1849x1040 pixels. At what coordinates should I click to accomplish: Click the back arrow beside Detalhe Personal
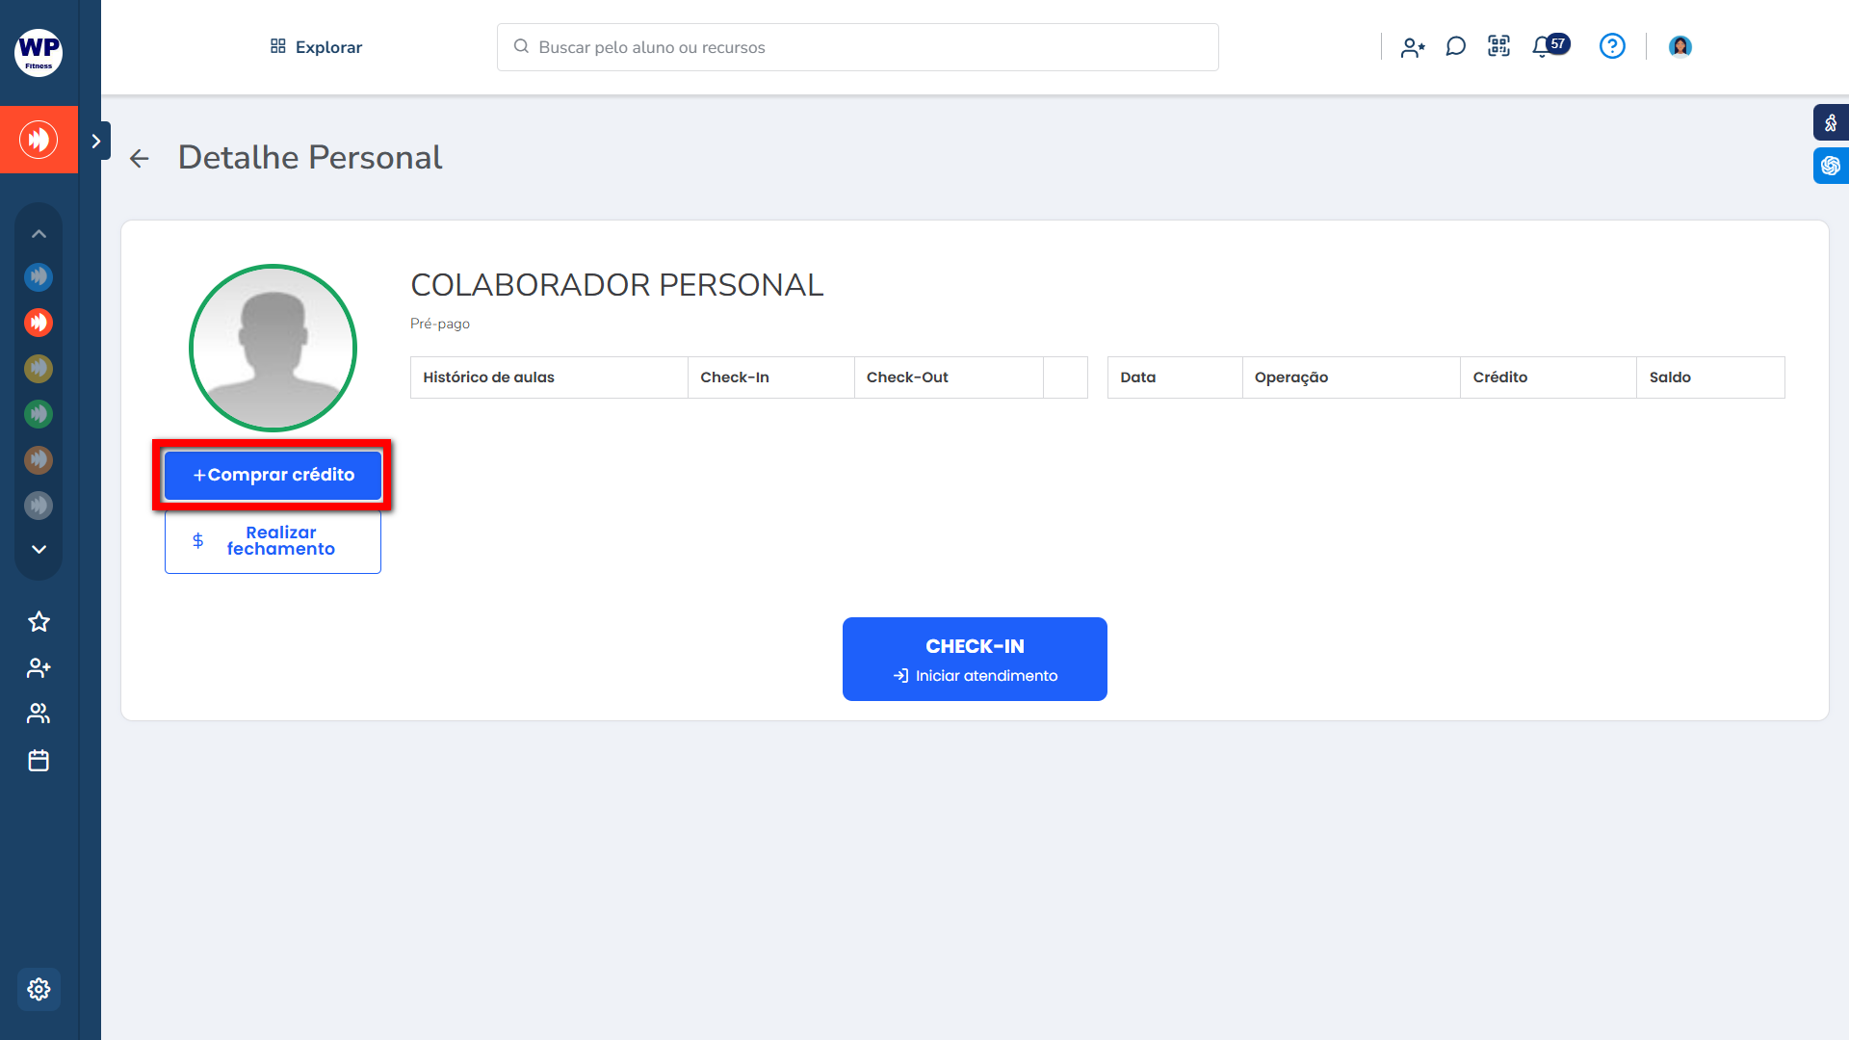(140, 159)
